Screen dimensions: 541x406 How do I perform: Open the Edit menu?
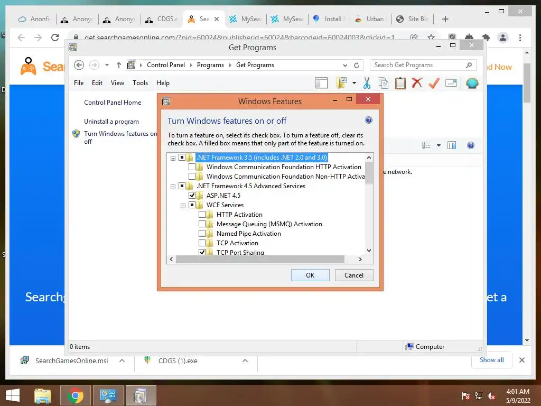[x=97, y=83]
